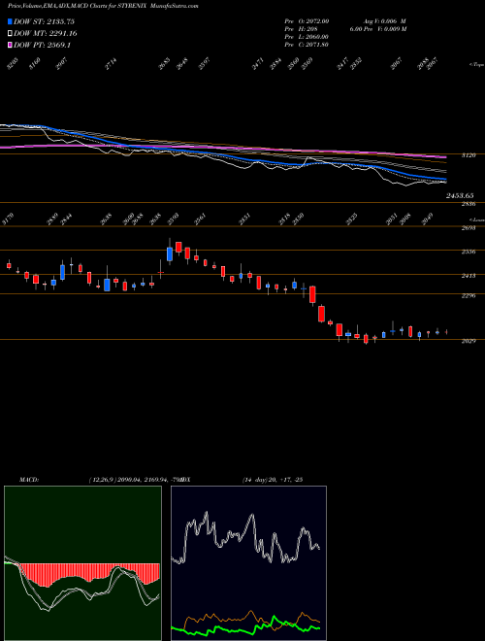This screenshot has width=485, height=641.
Task: Click the blue DOW ST legend swatch
Action: [x=11, y=21]
